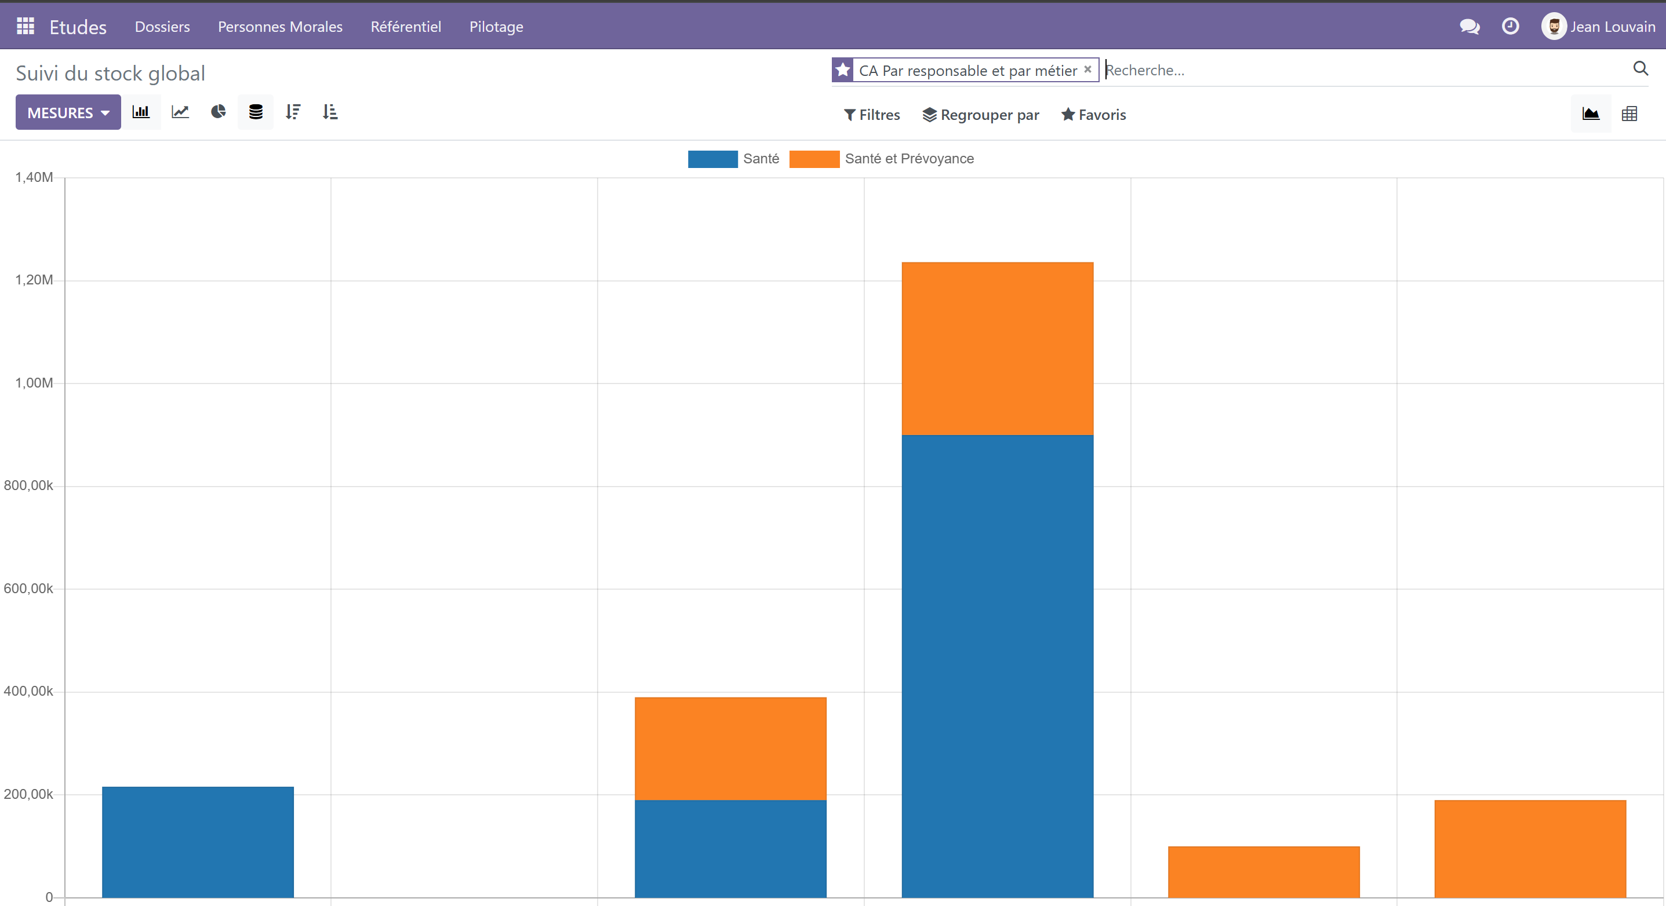The width and height of the screenshot is (1666, 906).
Task: Click the favorite star facet icon
Action: click(843, 70)
